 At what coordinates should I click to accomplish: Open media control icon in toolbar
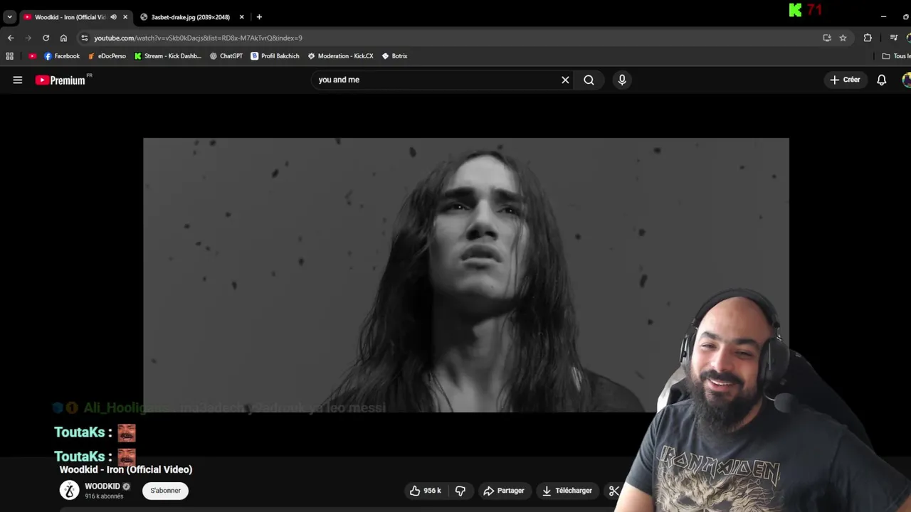tap(894, 38)
